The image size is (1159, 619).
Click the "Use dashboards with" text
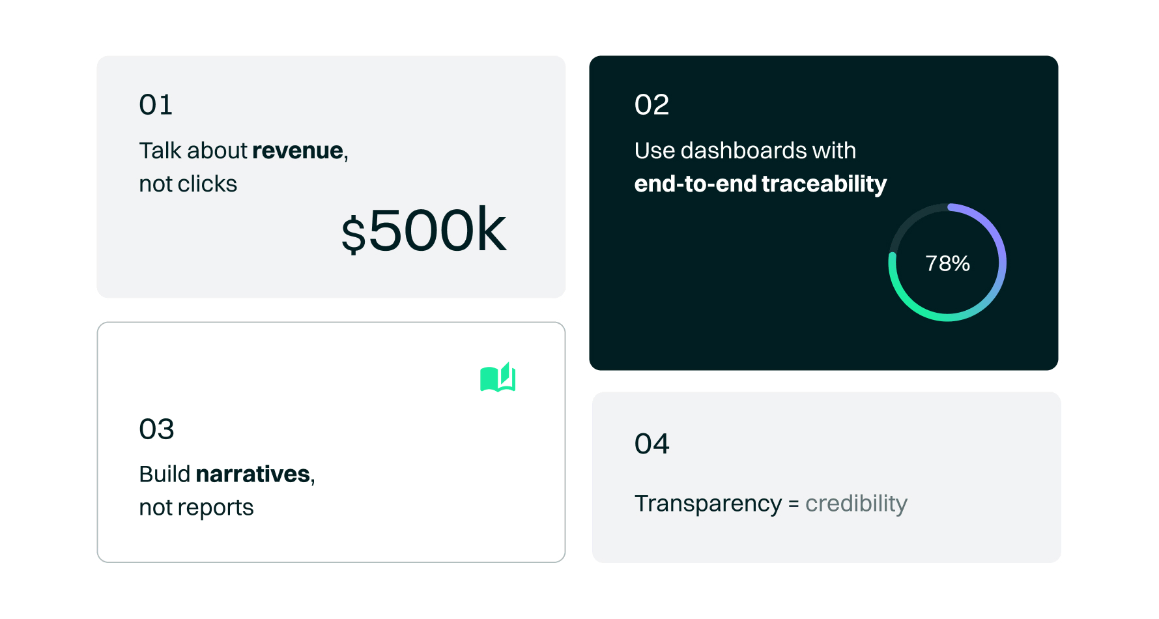[x=745, y=151]
